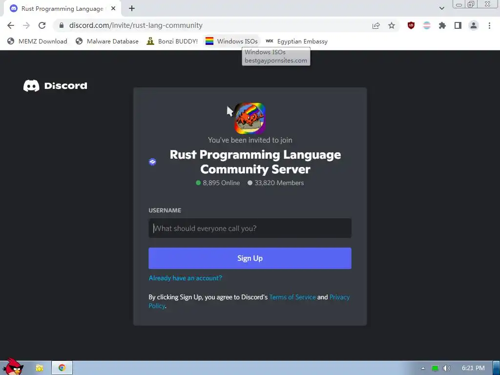The height and width of the screenshot is (375, 500).
Task: Bookmark this page with the star icon
Action: 392,25
